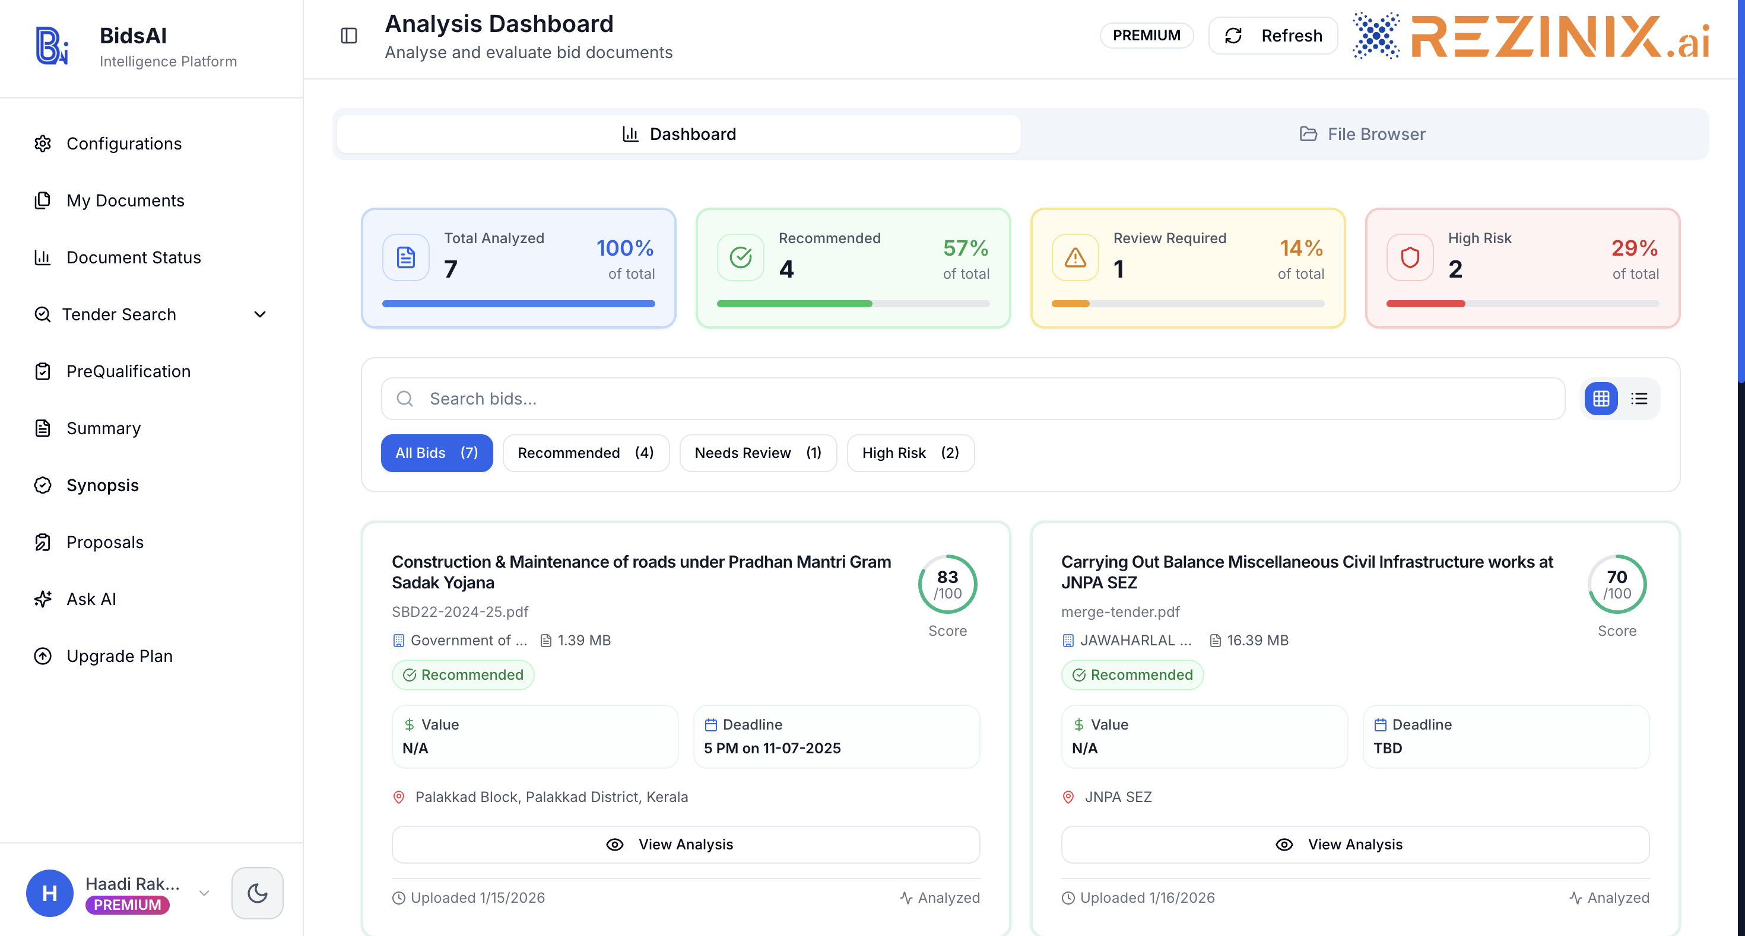Click the BidsAI logo icon
The width and height of the screenshot is (1745, 936).
(x=53, y=45)
